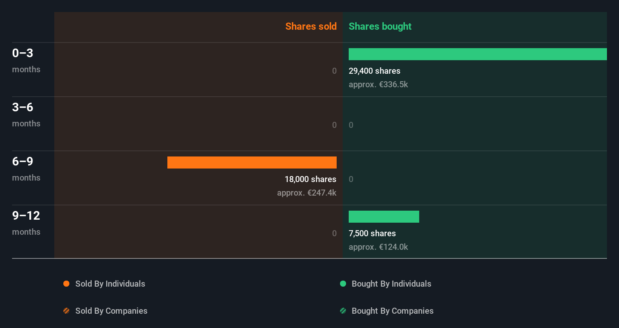The image size is (619, 328).
Task: Select the Bought By Companies legend label
Action: point(392,311)
